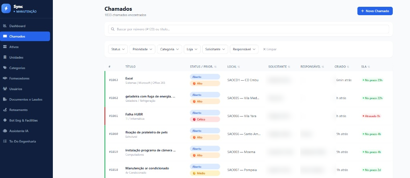
Task: Open the Loja filter dropdown
Action: coord(192,49)
